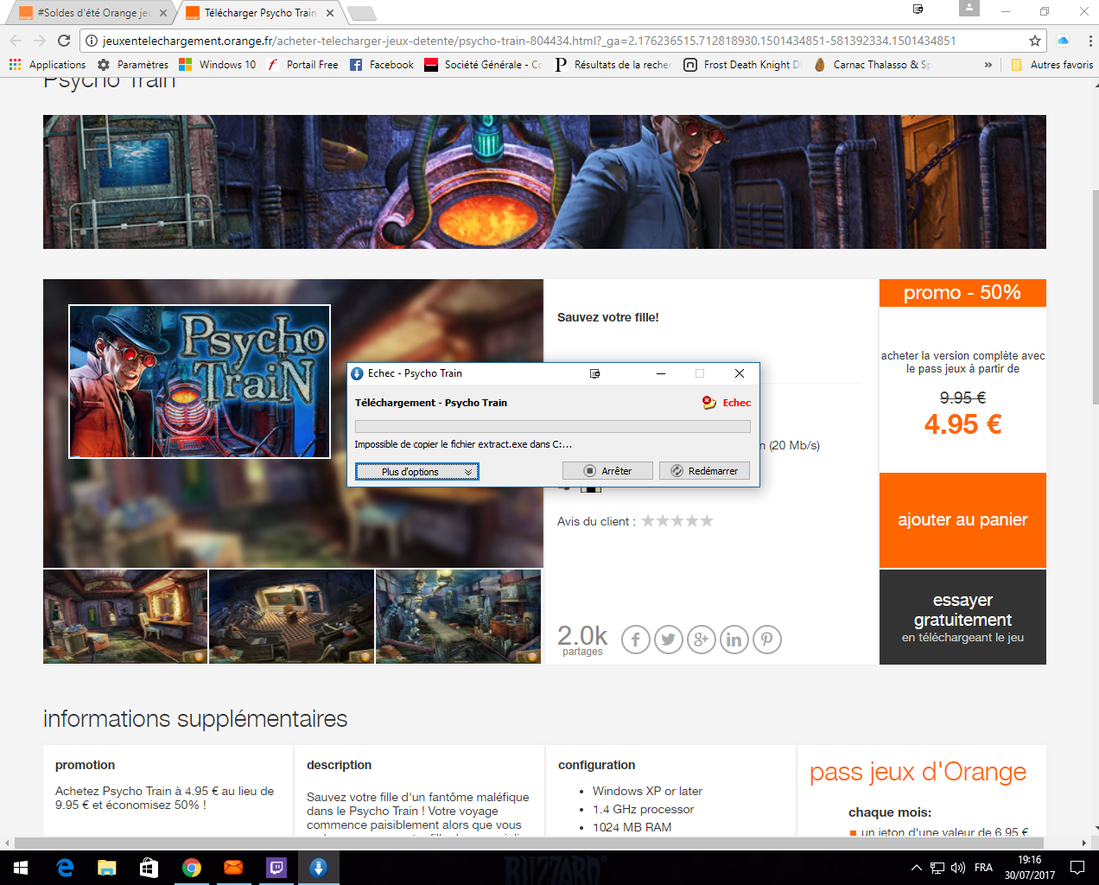Click the network tray icon
The image size is (1099, 885).
tap(937, 868)
